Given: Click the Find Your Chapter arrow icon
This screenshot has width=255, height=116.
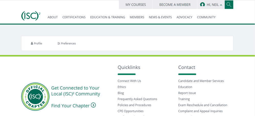Looking at the screenshot, I should [x=93, y=105].
